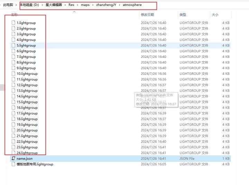This screenshot has height=185, width=249.
Task: Select the file 22.lightgroup
Action: [27, 142]
